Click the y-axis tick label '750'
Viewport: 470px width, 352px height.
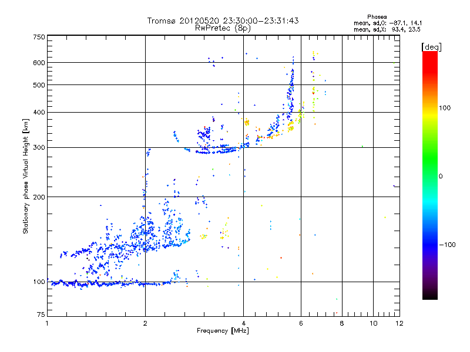[39, 37]
